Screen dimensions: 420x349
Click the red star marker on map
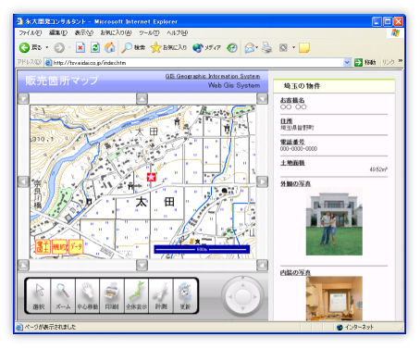coord(151,177)
